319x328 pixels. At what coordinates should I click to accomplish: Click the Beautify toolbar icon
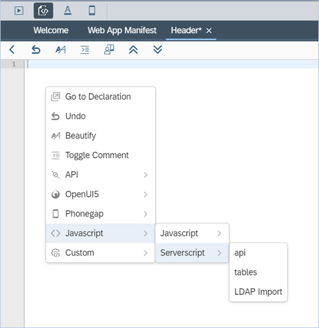pos(61,50)
